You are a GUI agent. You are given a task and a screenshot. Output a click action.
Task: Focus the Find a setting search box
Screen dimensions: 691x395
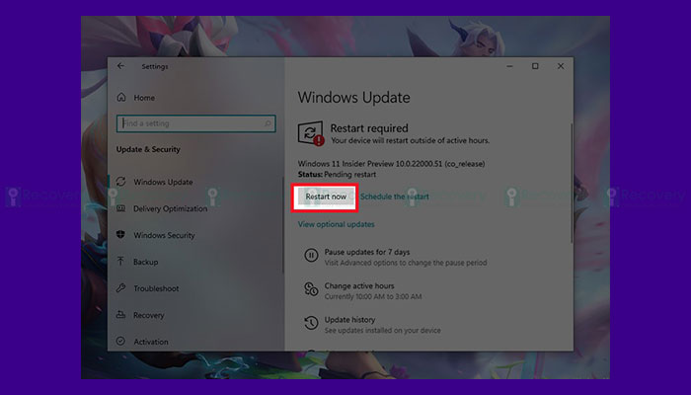(196, 123)
